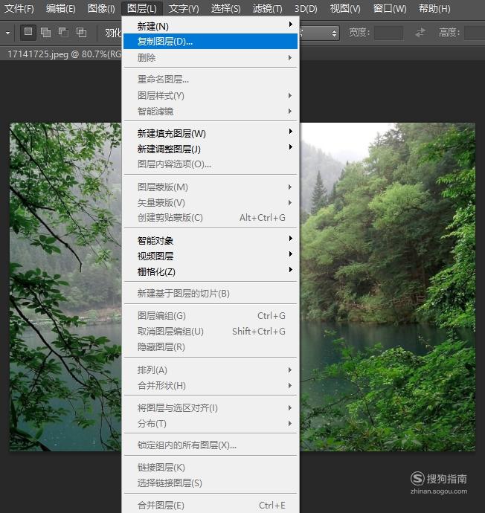This screenshot has width=485, height=513.
Task: Expand the 栅格化(Z) submenu
Action: [211, 271]
